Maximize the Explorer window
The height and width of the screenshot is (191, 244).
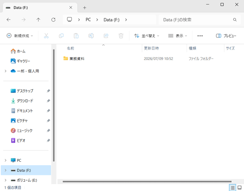pos(222,4)
